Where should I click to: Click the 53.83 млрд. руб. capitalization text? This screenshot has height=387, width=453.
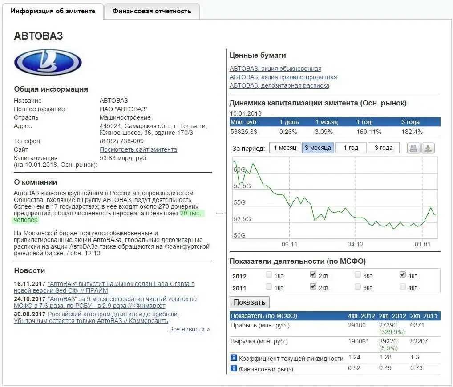coord(124,158)
